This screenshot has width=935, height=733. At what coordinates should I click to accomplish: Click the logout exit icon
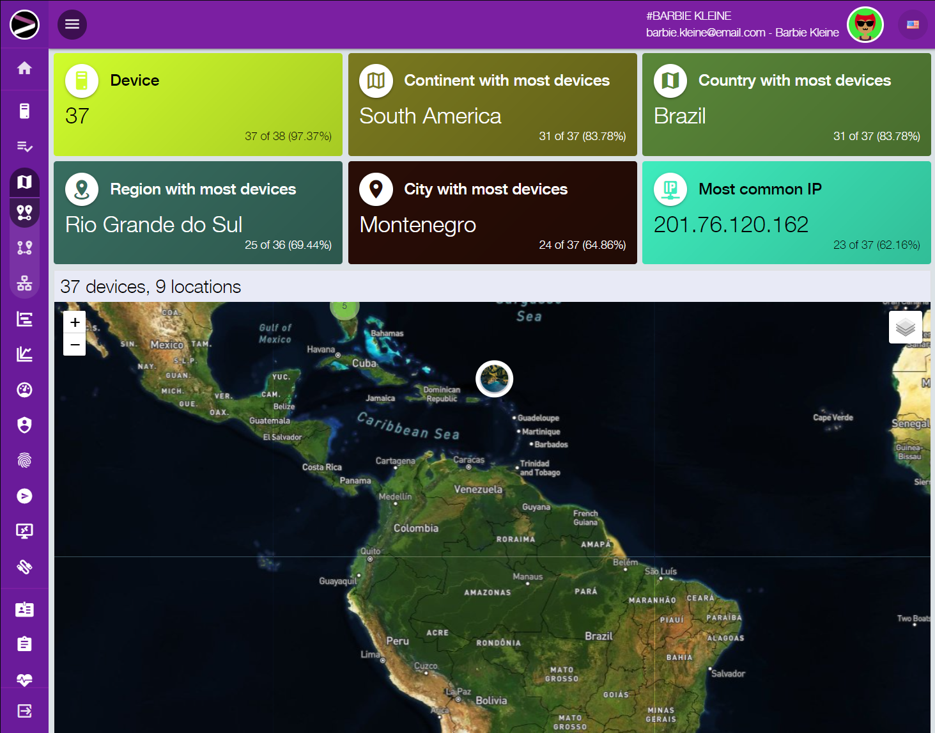pyautogui.click(x=24, y=711)
